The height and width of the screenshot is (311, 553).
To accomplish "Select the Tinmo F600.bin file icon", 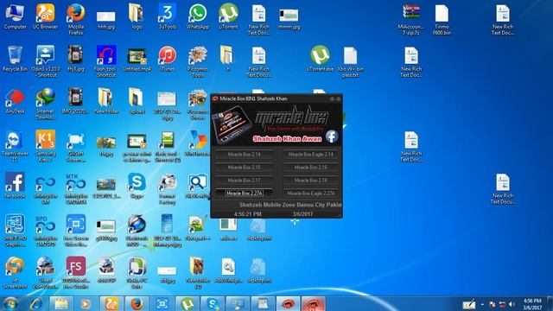I will (442, 19).
